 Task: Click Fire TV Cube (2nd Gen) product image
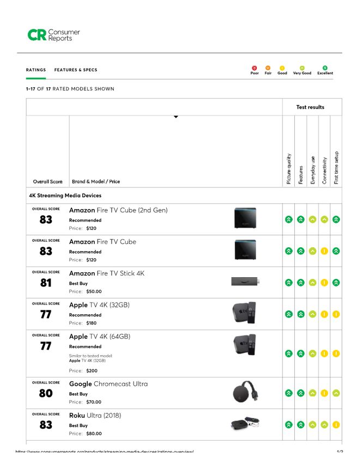[245, 218]
